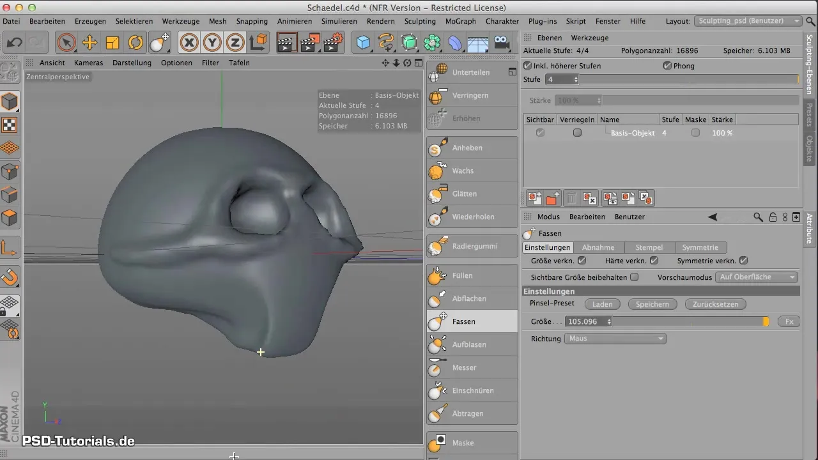This screenshot has height=460, width=818.
Task: Activate the Scale tool
Action: pyautogui.click(x=112, y=43)
